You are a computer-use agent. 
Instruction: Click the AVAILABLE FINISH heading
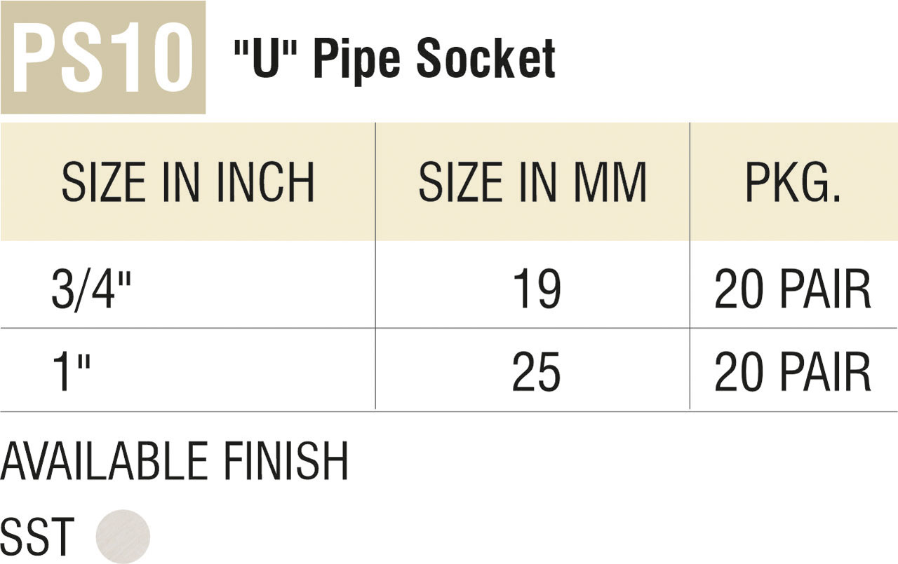175,460
